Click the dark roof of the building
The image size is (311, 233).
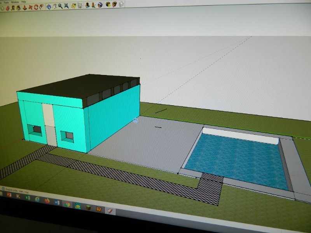pos(78,87)
